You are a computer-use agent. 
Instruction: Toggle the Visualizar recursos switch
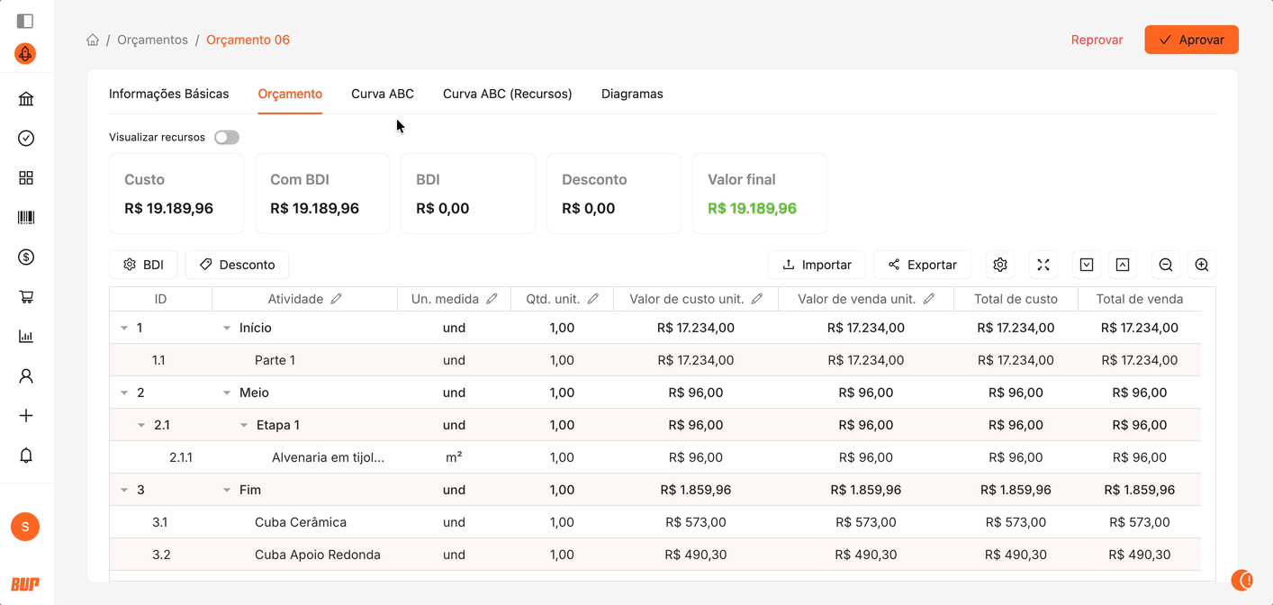227,138
